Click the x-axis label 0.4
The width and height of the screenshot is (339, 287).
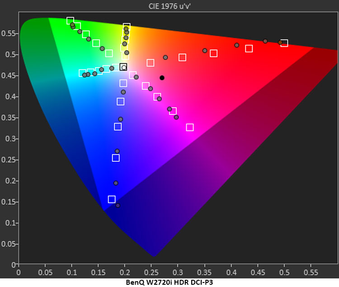231,272
